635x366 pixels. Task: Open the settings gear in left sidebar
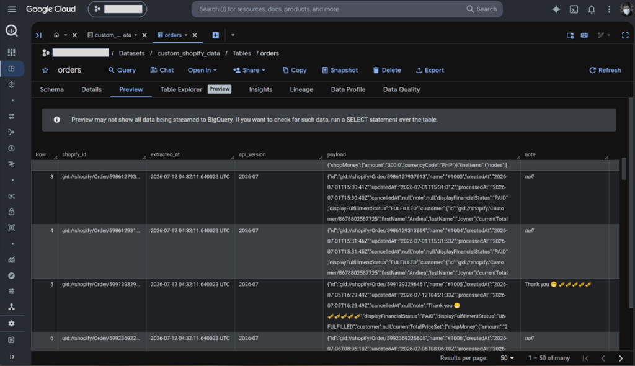point(11,323)
